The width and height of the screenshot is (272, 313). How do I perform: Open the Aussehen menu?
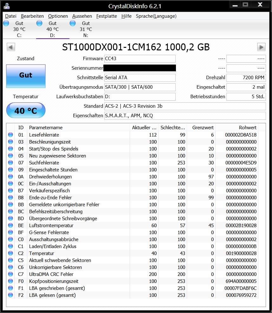(82, 16)
